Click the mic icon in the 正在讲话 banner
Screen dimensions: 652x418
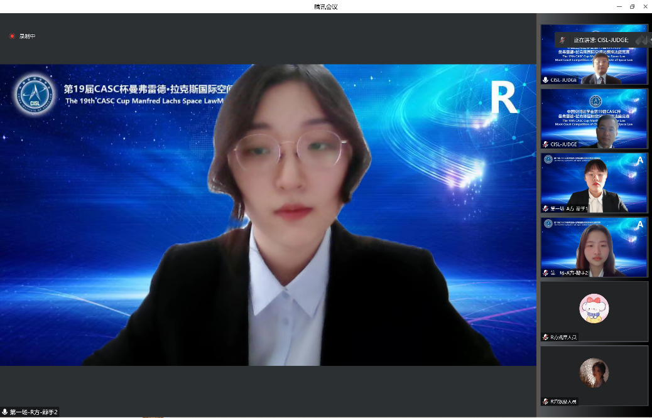point(563,40)
